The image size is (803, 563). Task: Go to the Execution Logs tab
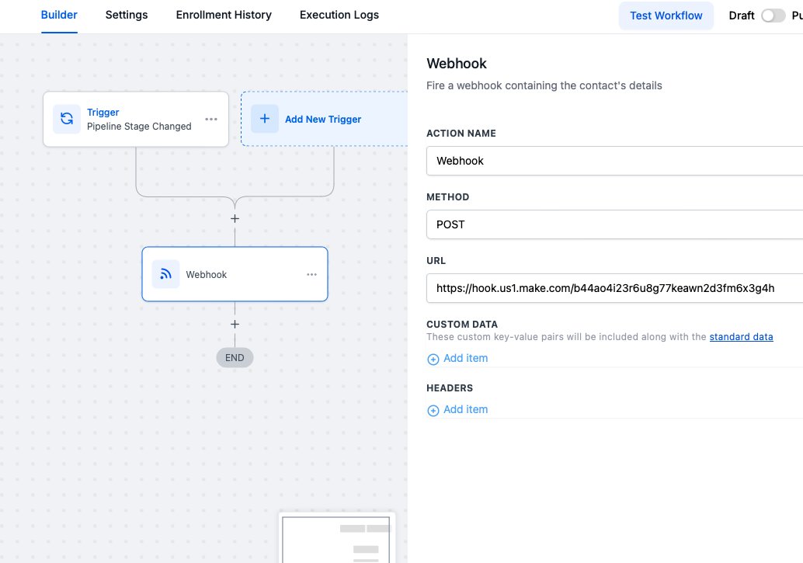[339, 15]
